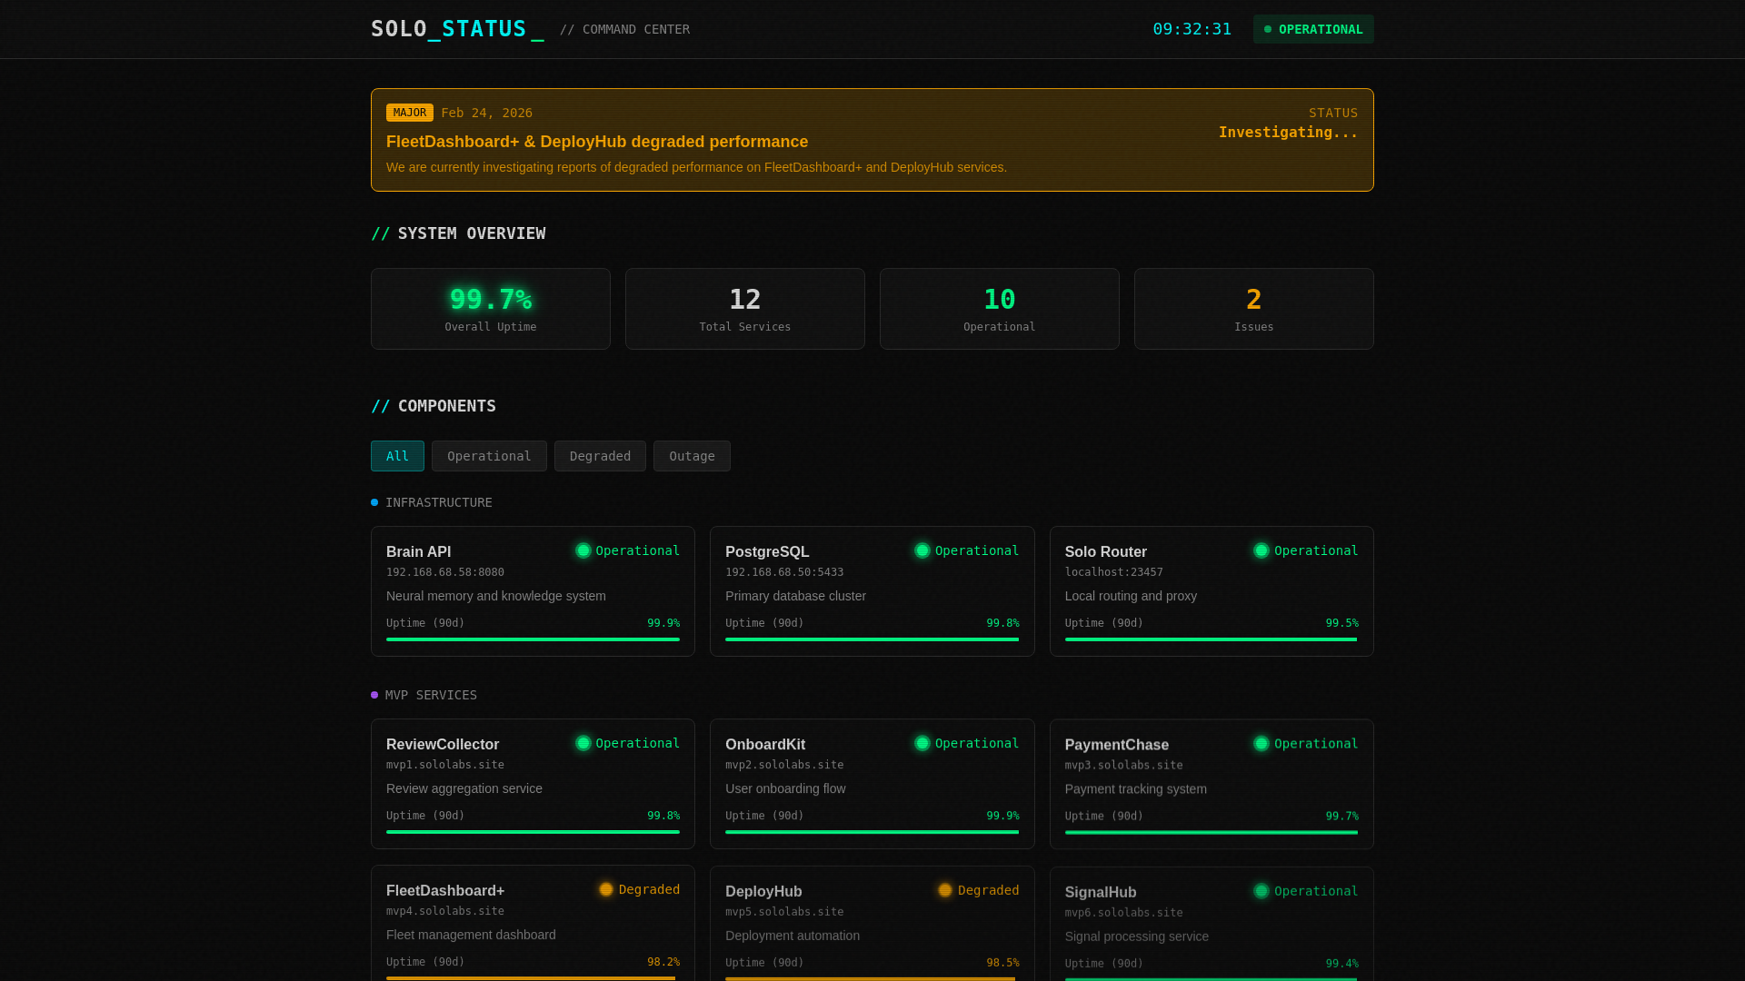
Task: Click the ReviewCollector uptime progress bar
Action: point(533,832)
